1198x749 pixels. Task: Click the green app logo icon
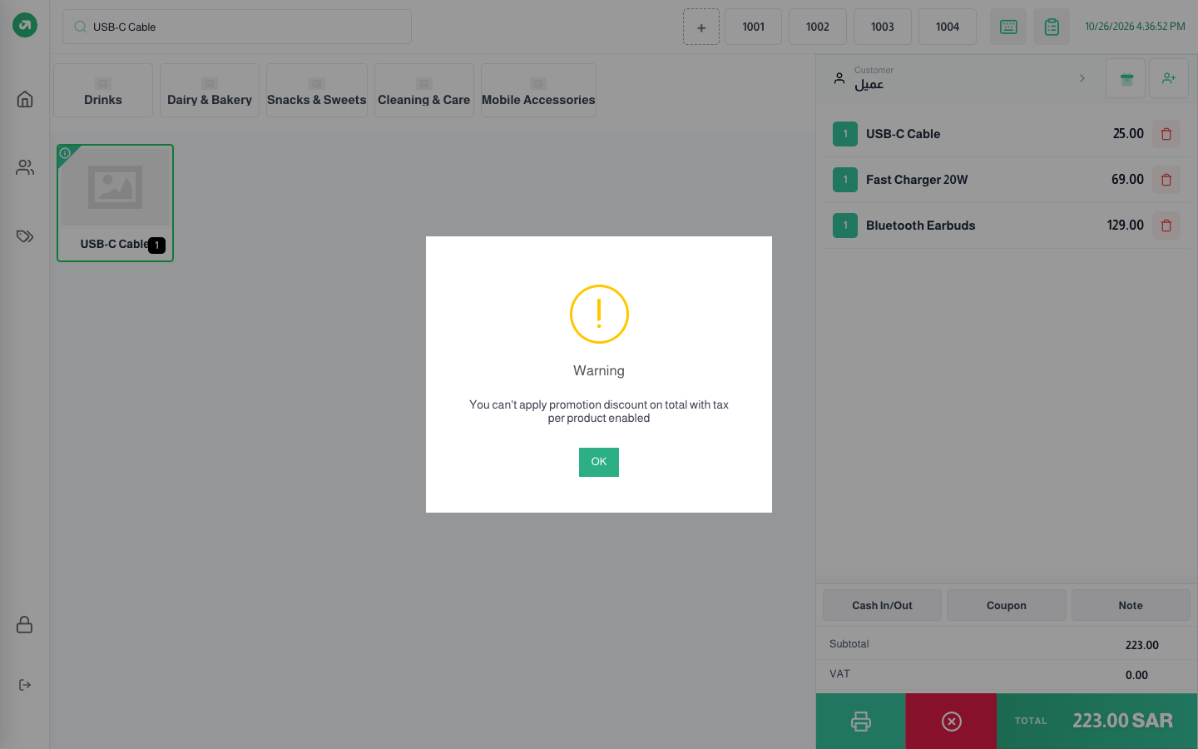[25, 25]
